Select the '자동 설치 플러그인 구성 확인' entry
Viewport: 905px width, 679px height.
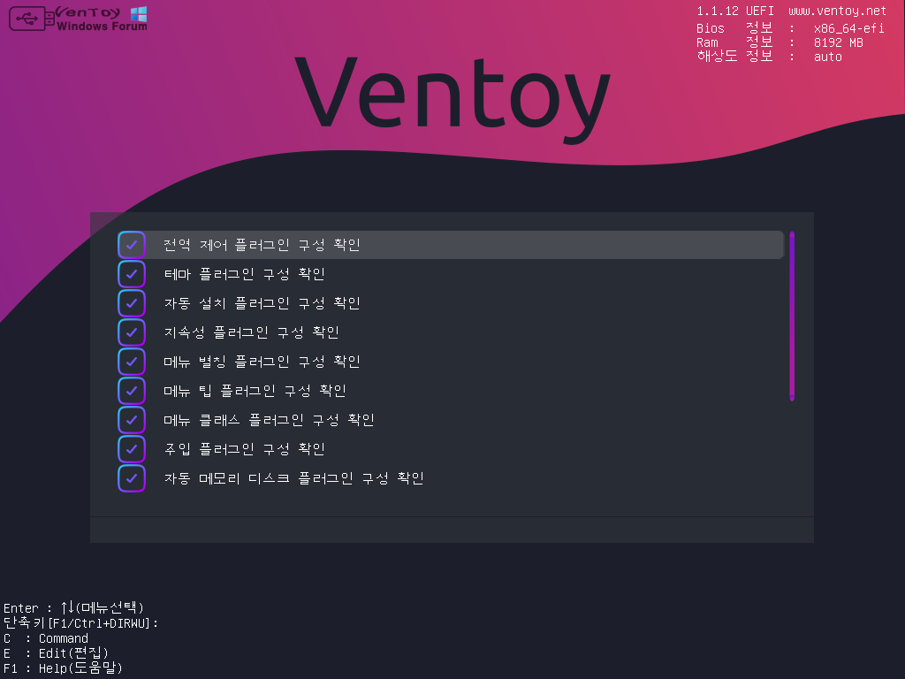451,303
